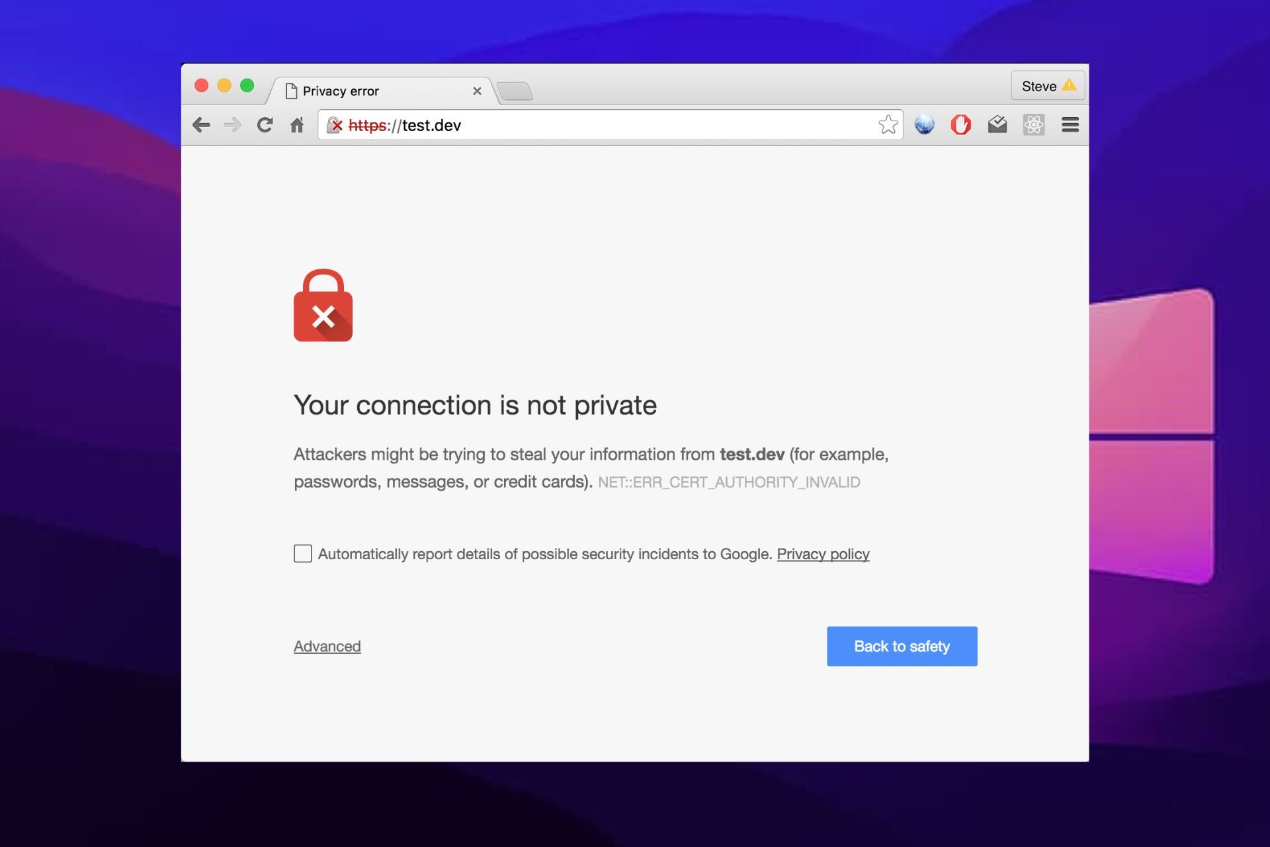Screen dimensions: 1270x847
Task: Expand the Advanced options link
Action: (x=327, y=646)
